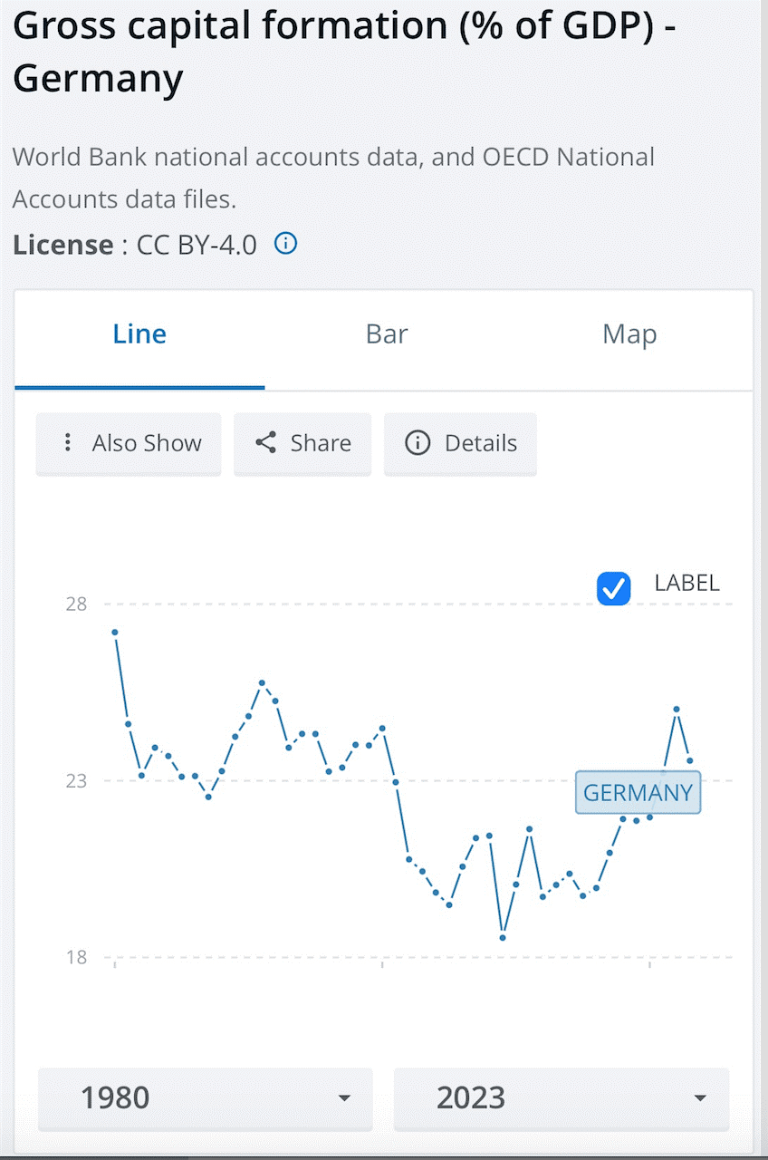The image size is (768, 1160).
Task: Uncheck the LABEL checkbox
Action: (x=613, y=588)
